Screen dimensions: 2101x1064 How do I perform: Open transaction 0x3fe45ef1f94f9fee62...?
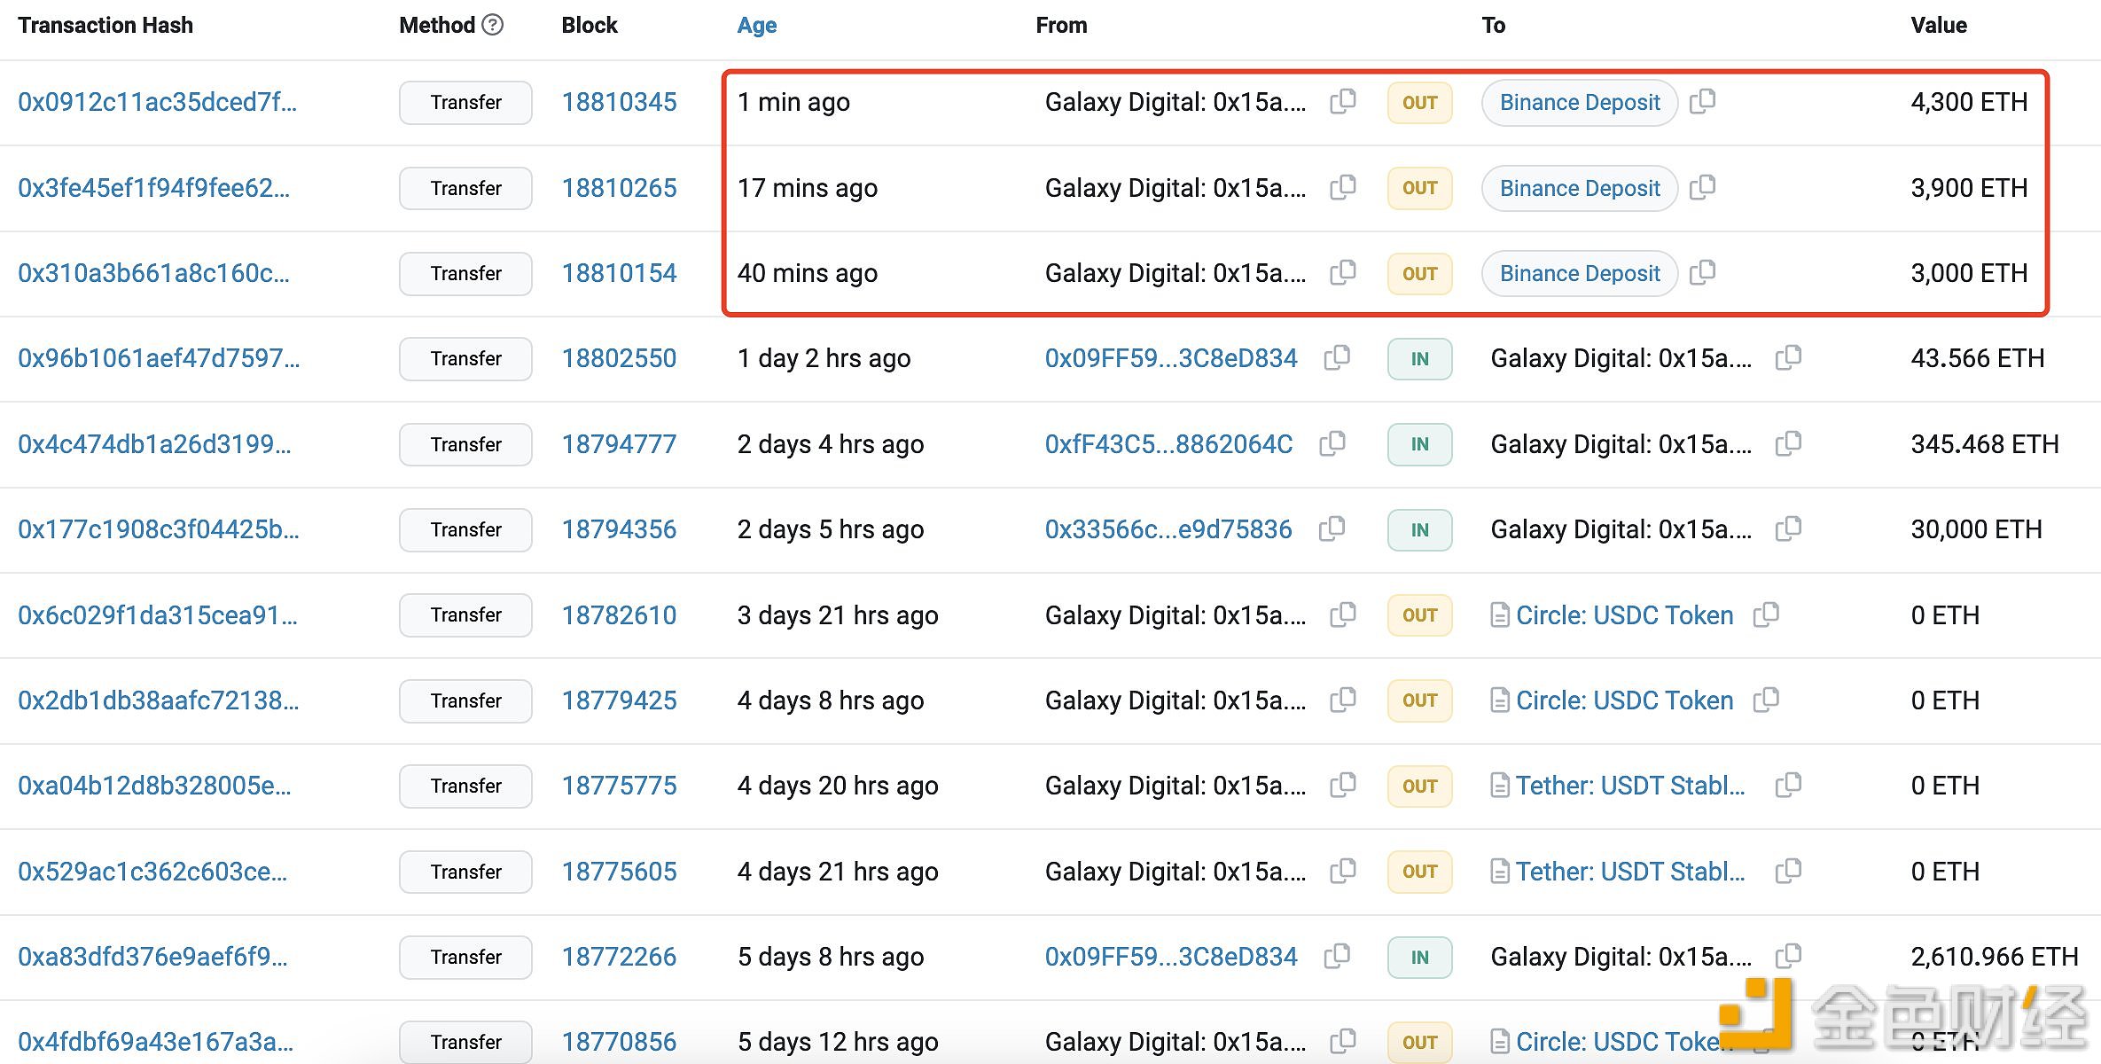[x=153, y=188]
